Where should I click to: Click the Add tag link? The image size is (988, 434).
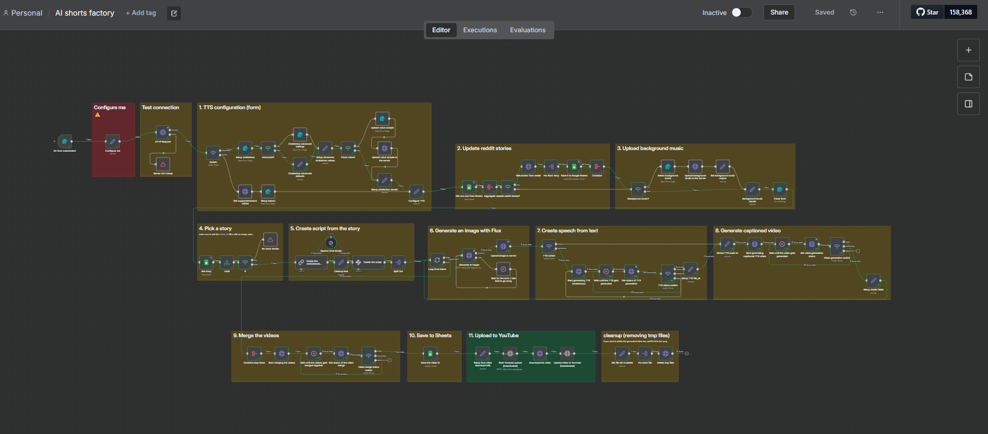click(x=141, y=13)
